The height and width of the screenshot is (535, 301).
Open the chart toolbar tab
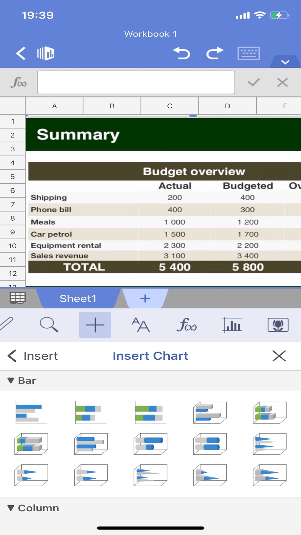coord(232,325)
